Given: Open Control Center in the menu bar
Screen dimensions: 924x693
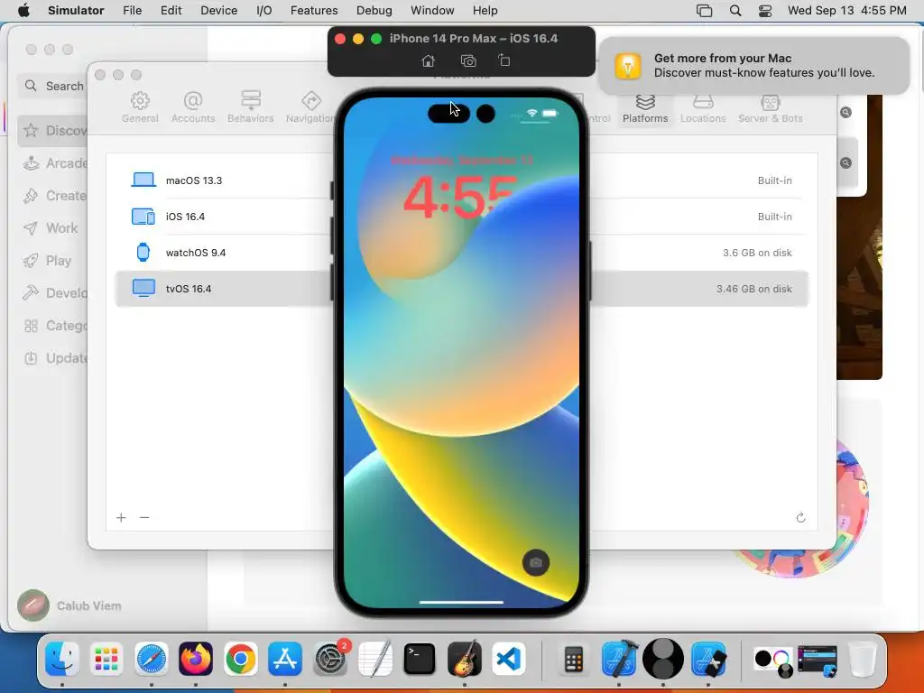Looking at the screenshot, I should tap(765, 11).
